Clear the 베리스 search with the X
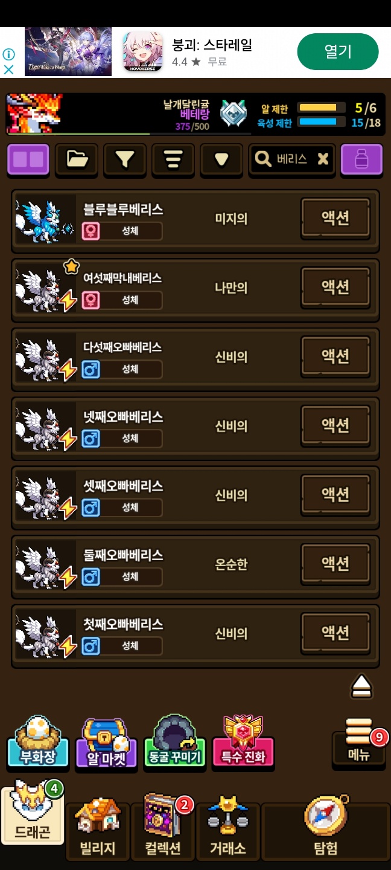 (323, 159)
